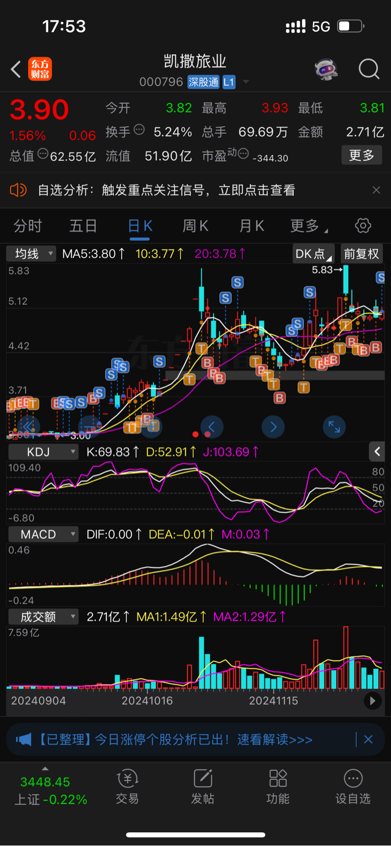The height and width of the screenshot is (846, 391).
Task: Tap the DIF:0.00 value
Action: 114,534
